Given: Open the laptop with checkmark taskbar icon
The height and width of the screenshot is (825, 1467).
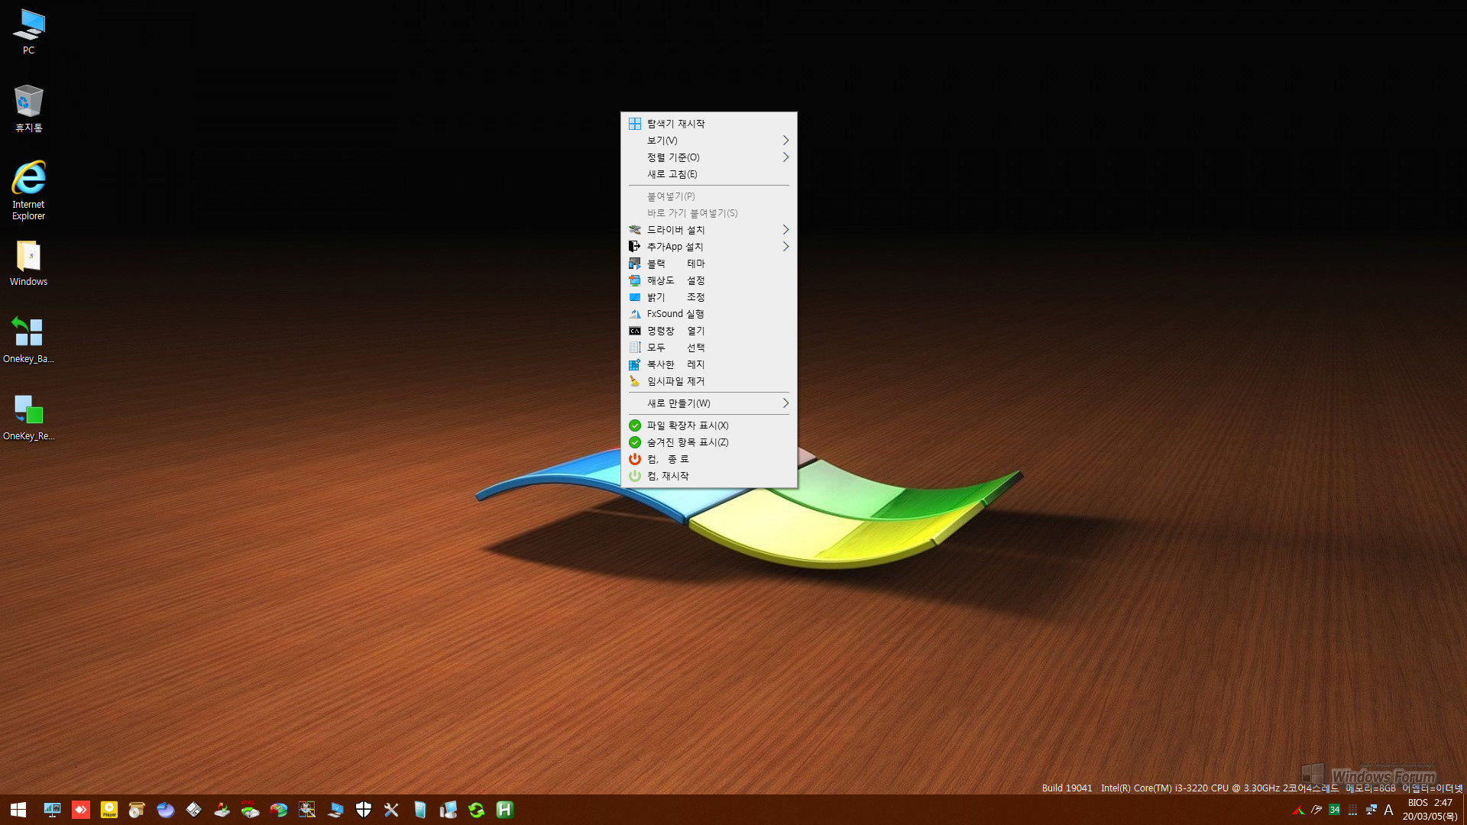Looking at the screenshot, I should (x=335, y=810).
